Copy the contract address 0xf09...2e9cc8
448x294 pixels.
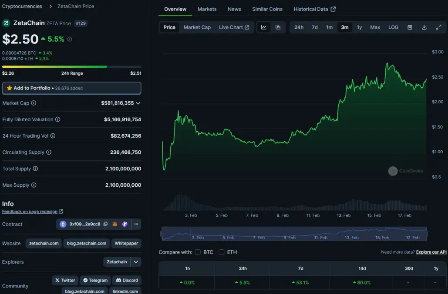(105, 224)
